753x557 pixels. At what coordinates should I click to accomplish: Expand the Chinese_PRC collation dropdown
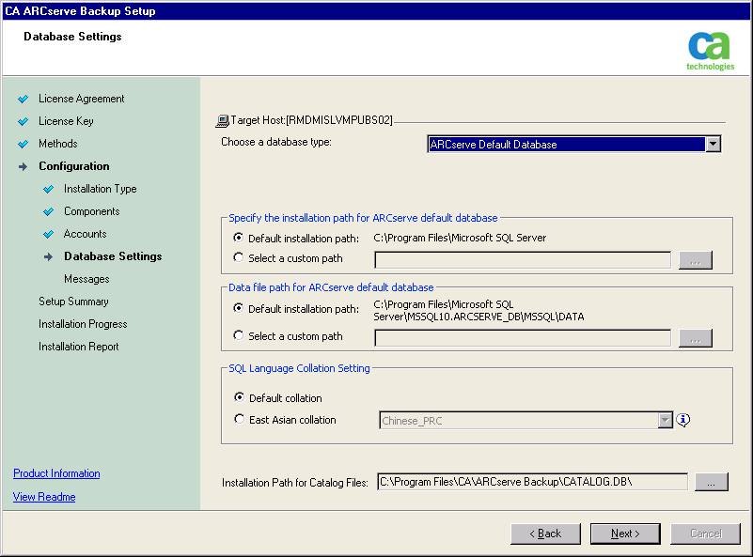click(x=666, y=421)
